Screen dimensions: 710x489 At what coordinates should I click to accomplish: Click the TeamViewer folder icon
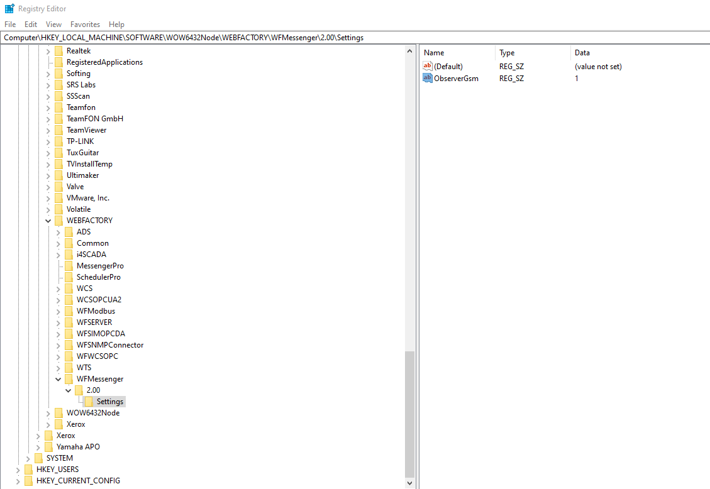59,129
